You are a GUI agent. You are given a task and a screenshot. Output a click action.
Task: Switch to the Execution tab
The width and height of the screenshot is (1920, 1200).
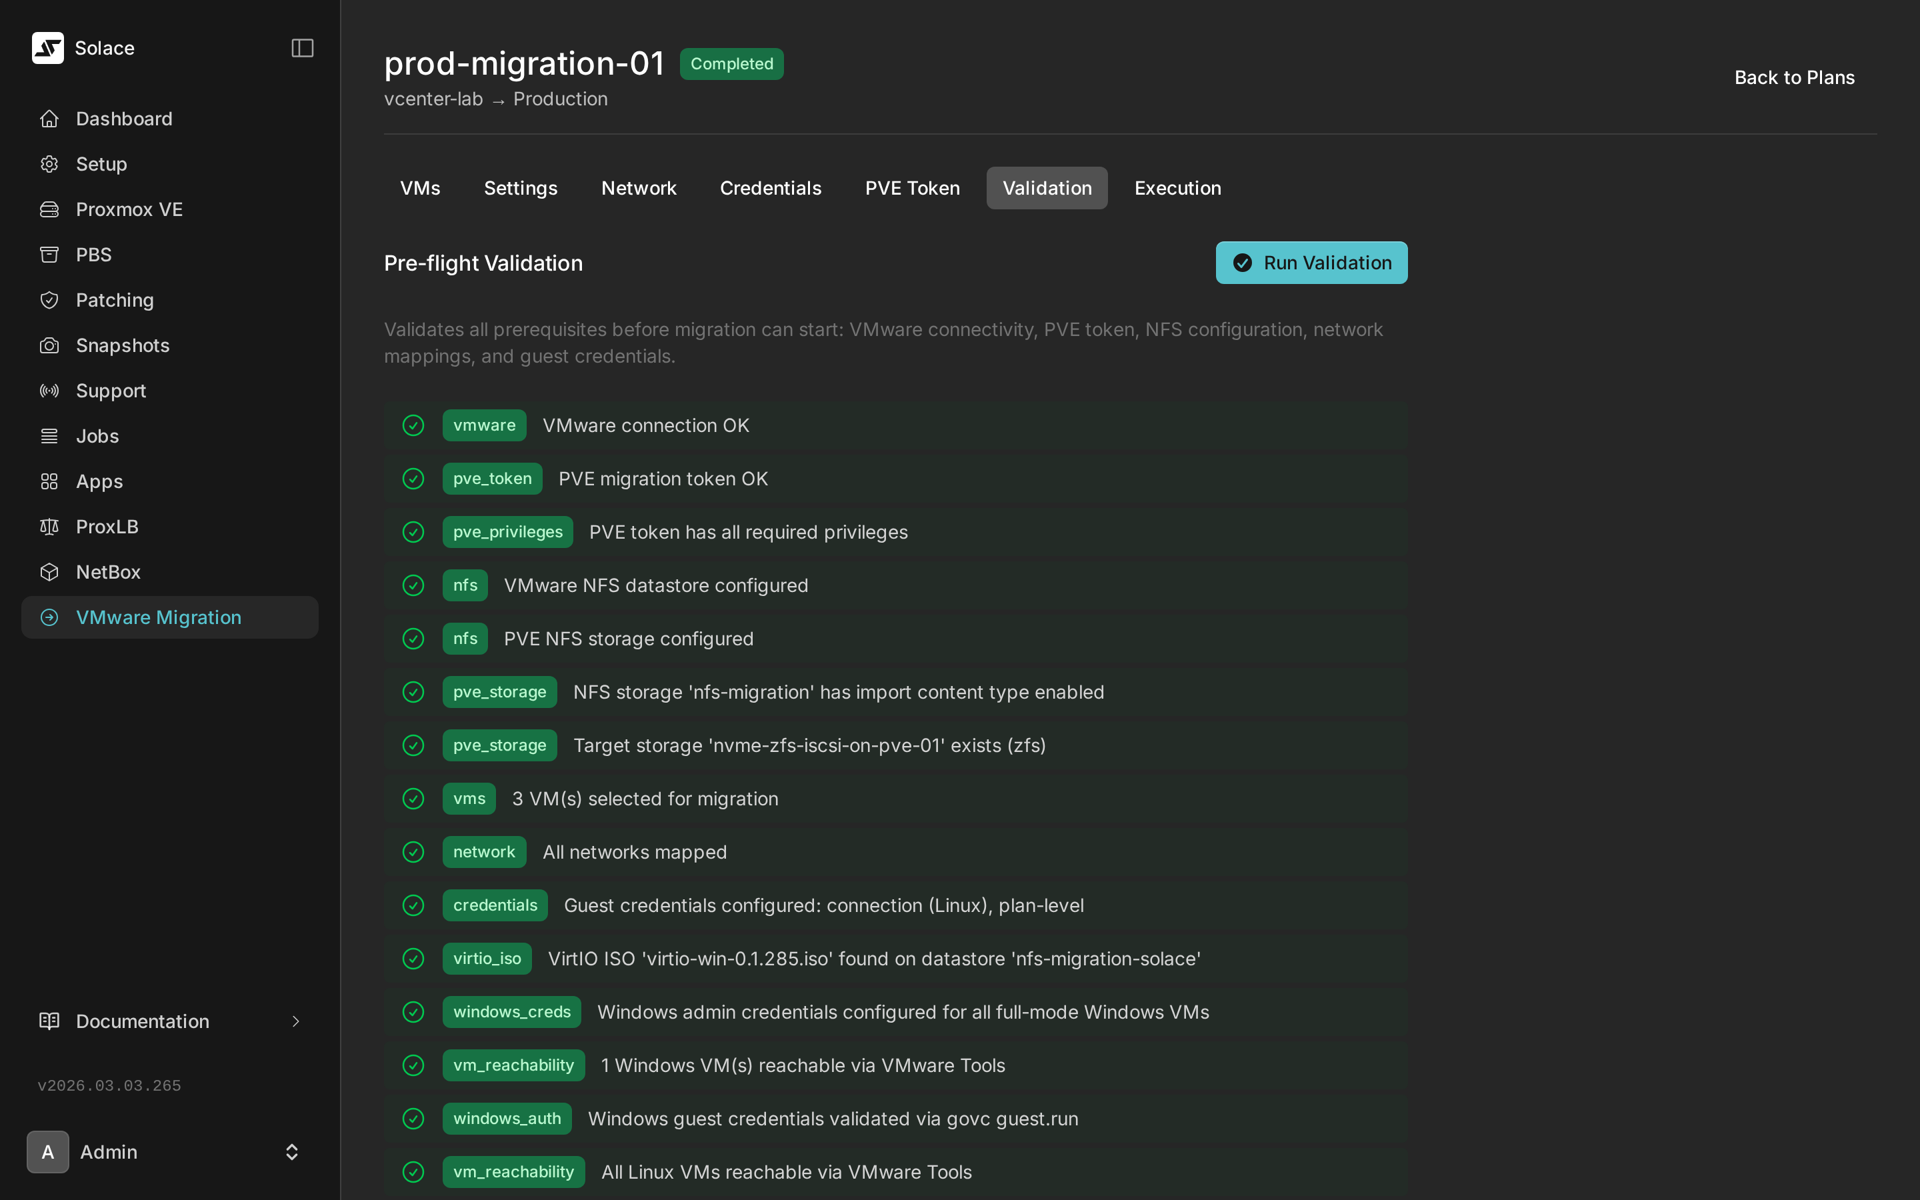1177,188
